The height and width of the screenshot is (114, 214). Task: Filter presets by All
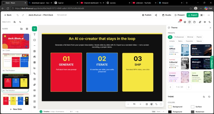[x=170, y=37]
